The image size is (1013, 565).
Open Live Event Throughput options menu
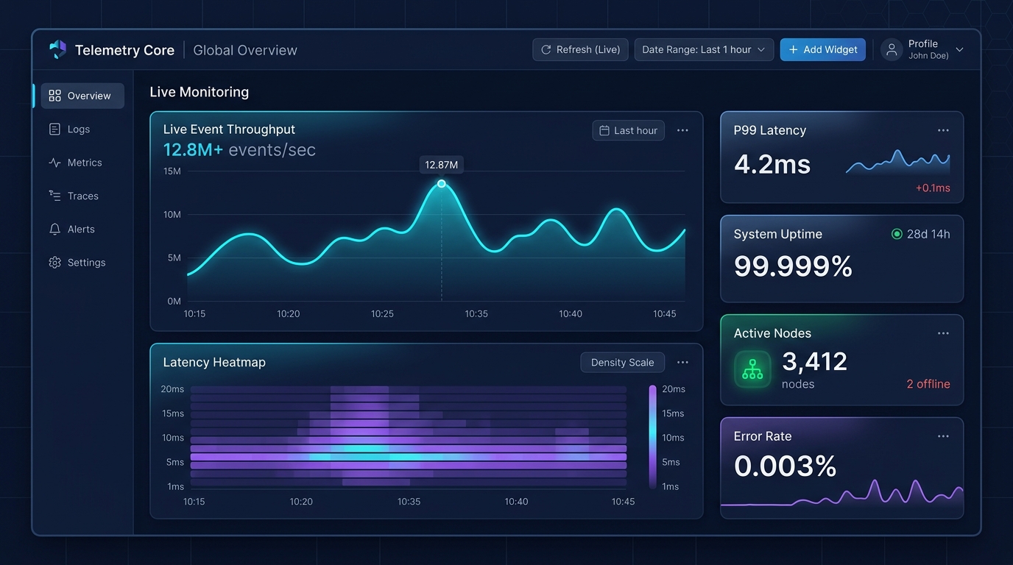pyautogui.click(x=682, y=130)
